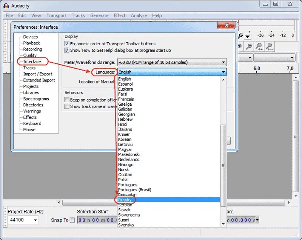Open the File menu

pyautogui.click(x=9, y=15)
